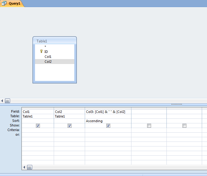Open Table cell showing Table1 under Col1
The image size is (207, 176).
pos(38,116)
